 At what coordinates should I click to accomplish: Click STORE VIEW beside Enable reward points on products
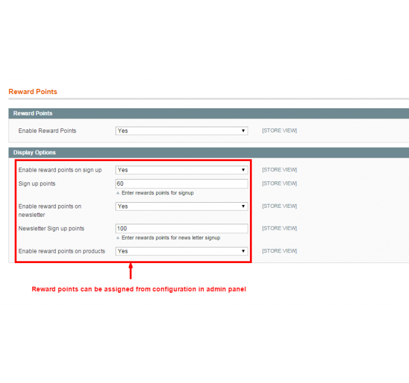(x=279, y=251)
